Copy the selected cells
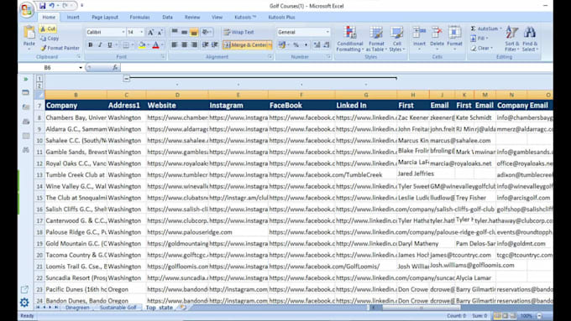Screen dimensions: 571x321 coord(50,39)
